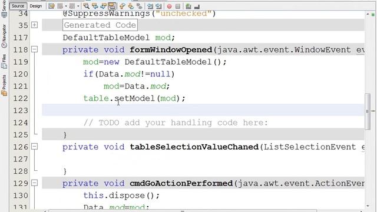The height and width of the screenshot is (212, 377).
Task: Click the Find Selection magnifier icon
Action: 87,6
